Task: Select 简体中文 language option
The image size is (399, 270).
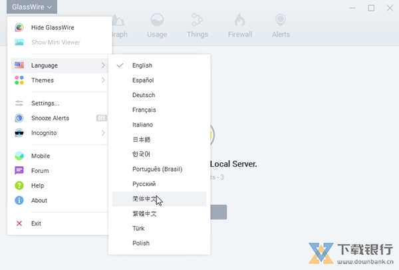Action: [x=160, y=199]
